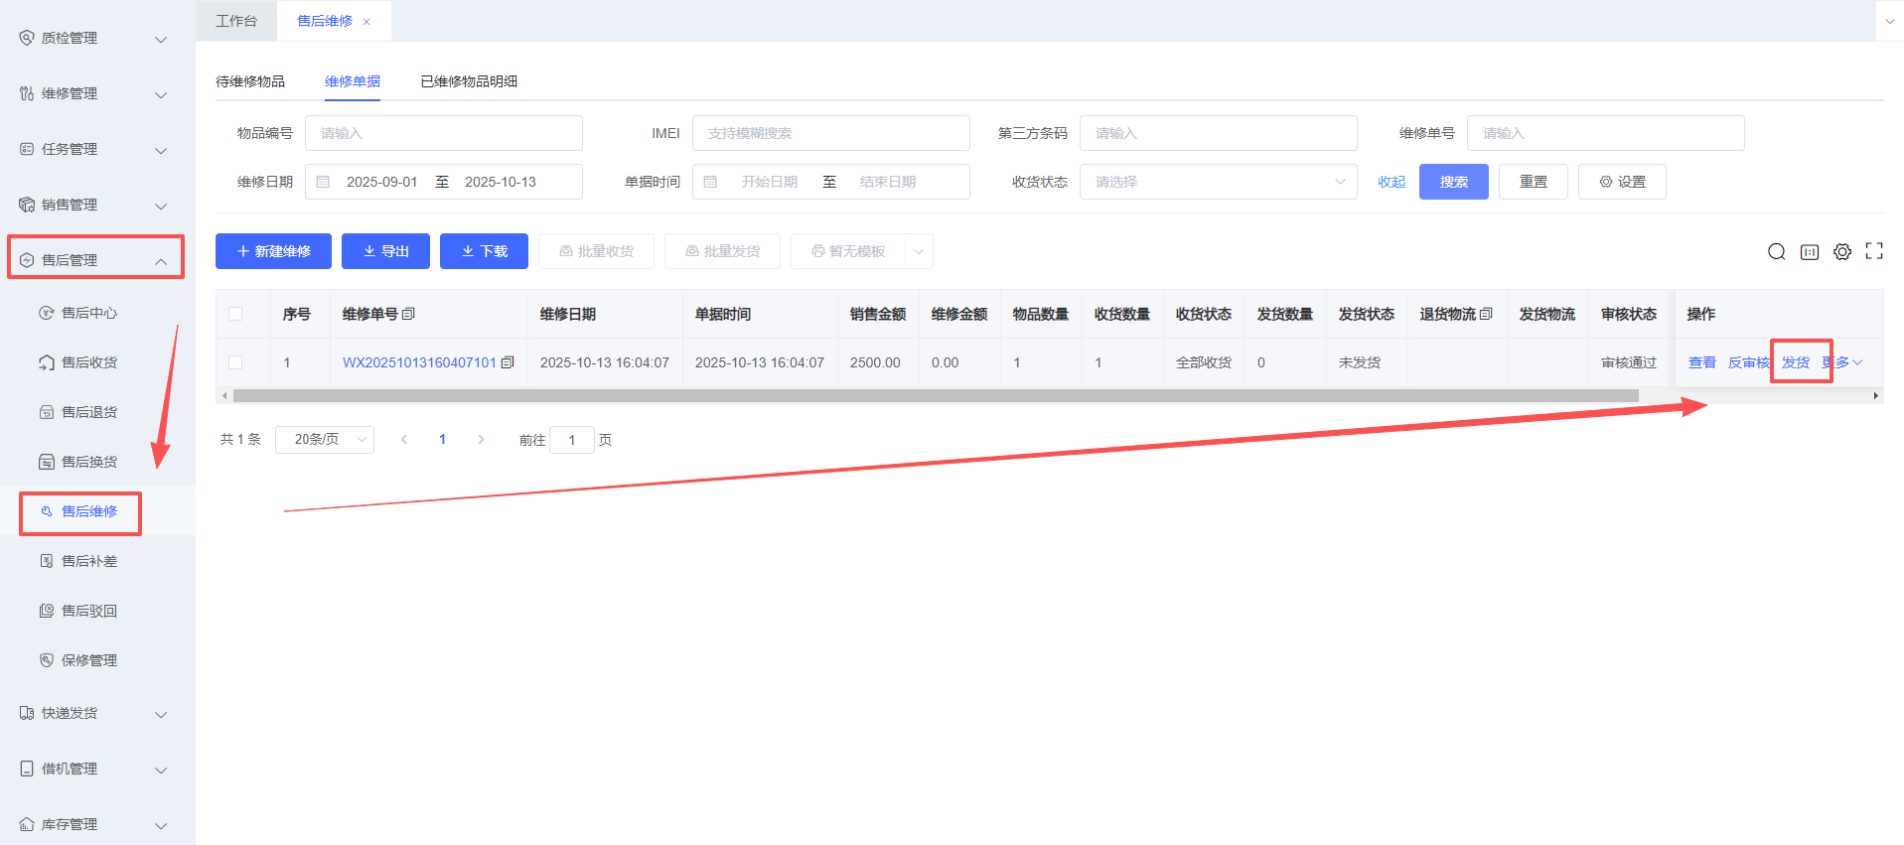This screenshot has width=1904, height=845.
Task: Check the checkbox for row 1
Action: [x=235, y=362]
